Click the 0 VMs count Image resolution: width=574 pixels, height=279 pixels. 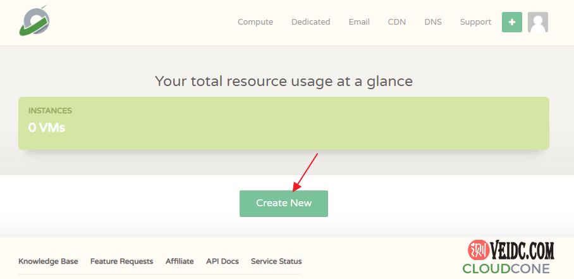(47, 128)
